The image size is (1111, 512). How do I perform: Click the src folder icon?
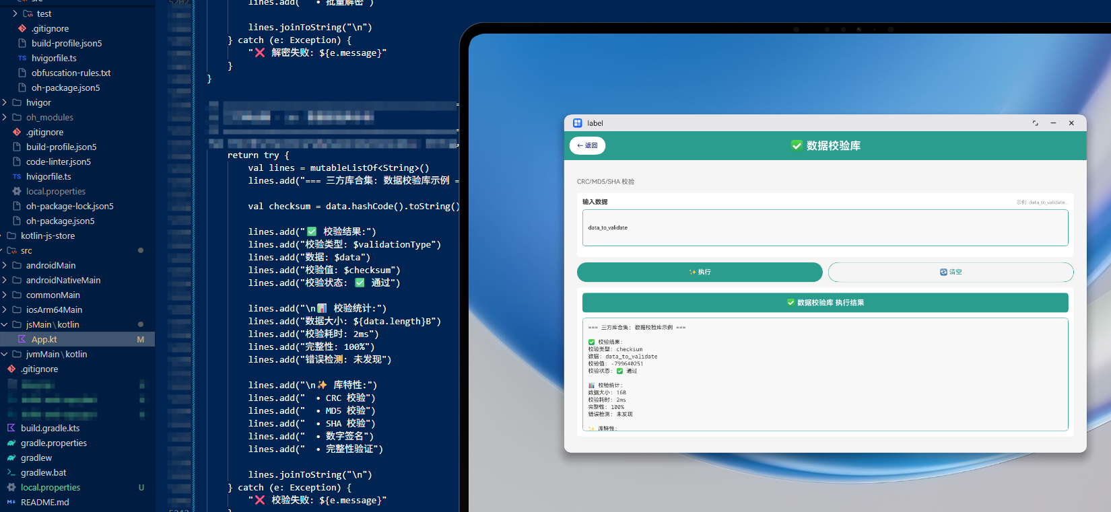(x=11, y=250)
